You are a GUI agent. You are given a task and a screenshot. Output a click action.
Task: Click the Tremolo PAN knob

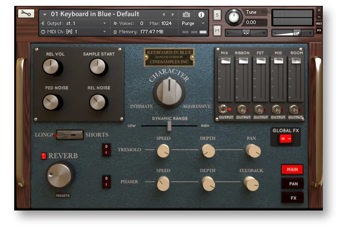(x=253, y=151)
